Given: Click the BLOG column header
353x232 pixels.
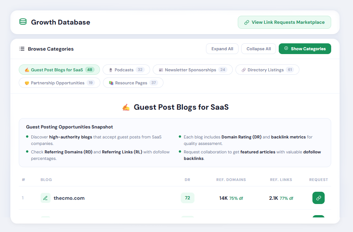Looking at the screenshot, I should tap(46, 180).
